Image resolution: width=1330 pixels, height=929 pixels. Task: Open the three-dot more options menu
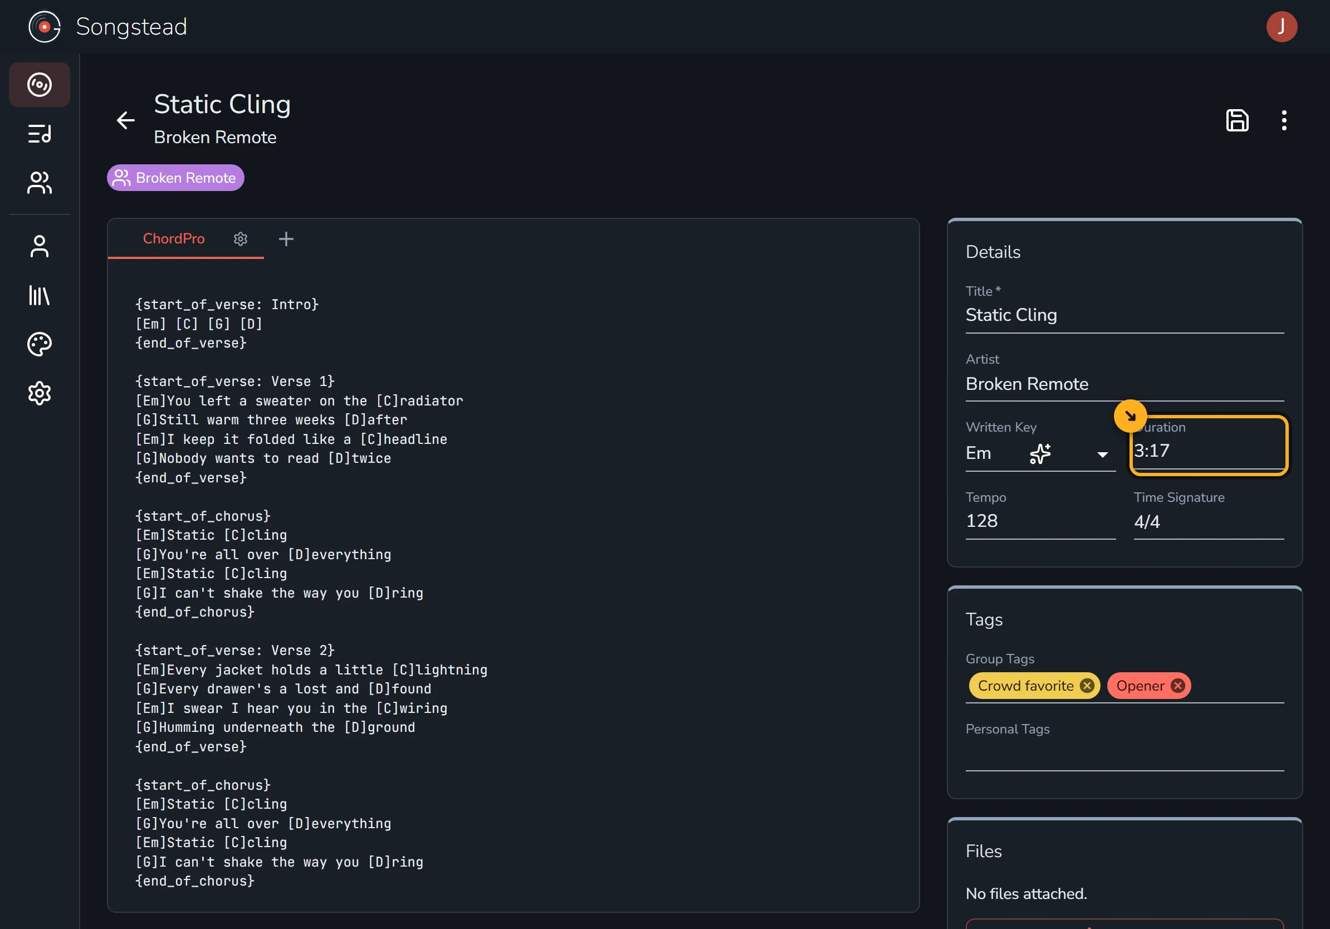[x=1284, y=120]
